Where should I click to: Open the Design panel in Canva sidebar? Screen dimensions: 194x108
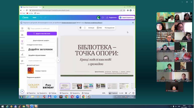point(22,29)
